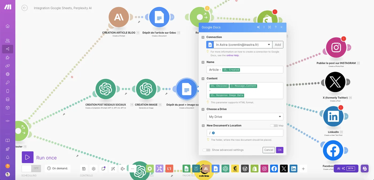Click the purple help chat icon bottom right

click(x=365, y=168)
